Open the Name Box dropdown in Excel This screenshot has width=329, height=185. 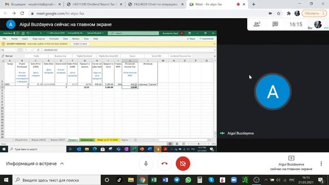coord(16,50)
